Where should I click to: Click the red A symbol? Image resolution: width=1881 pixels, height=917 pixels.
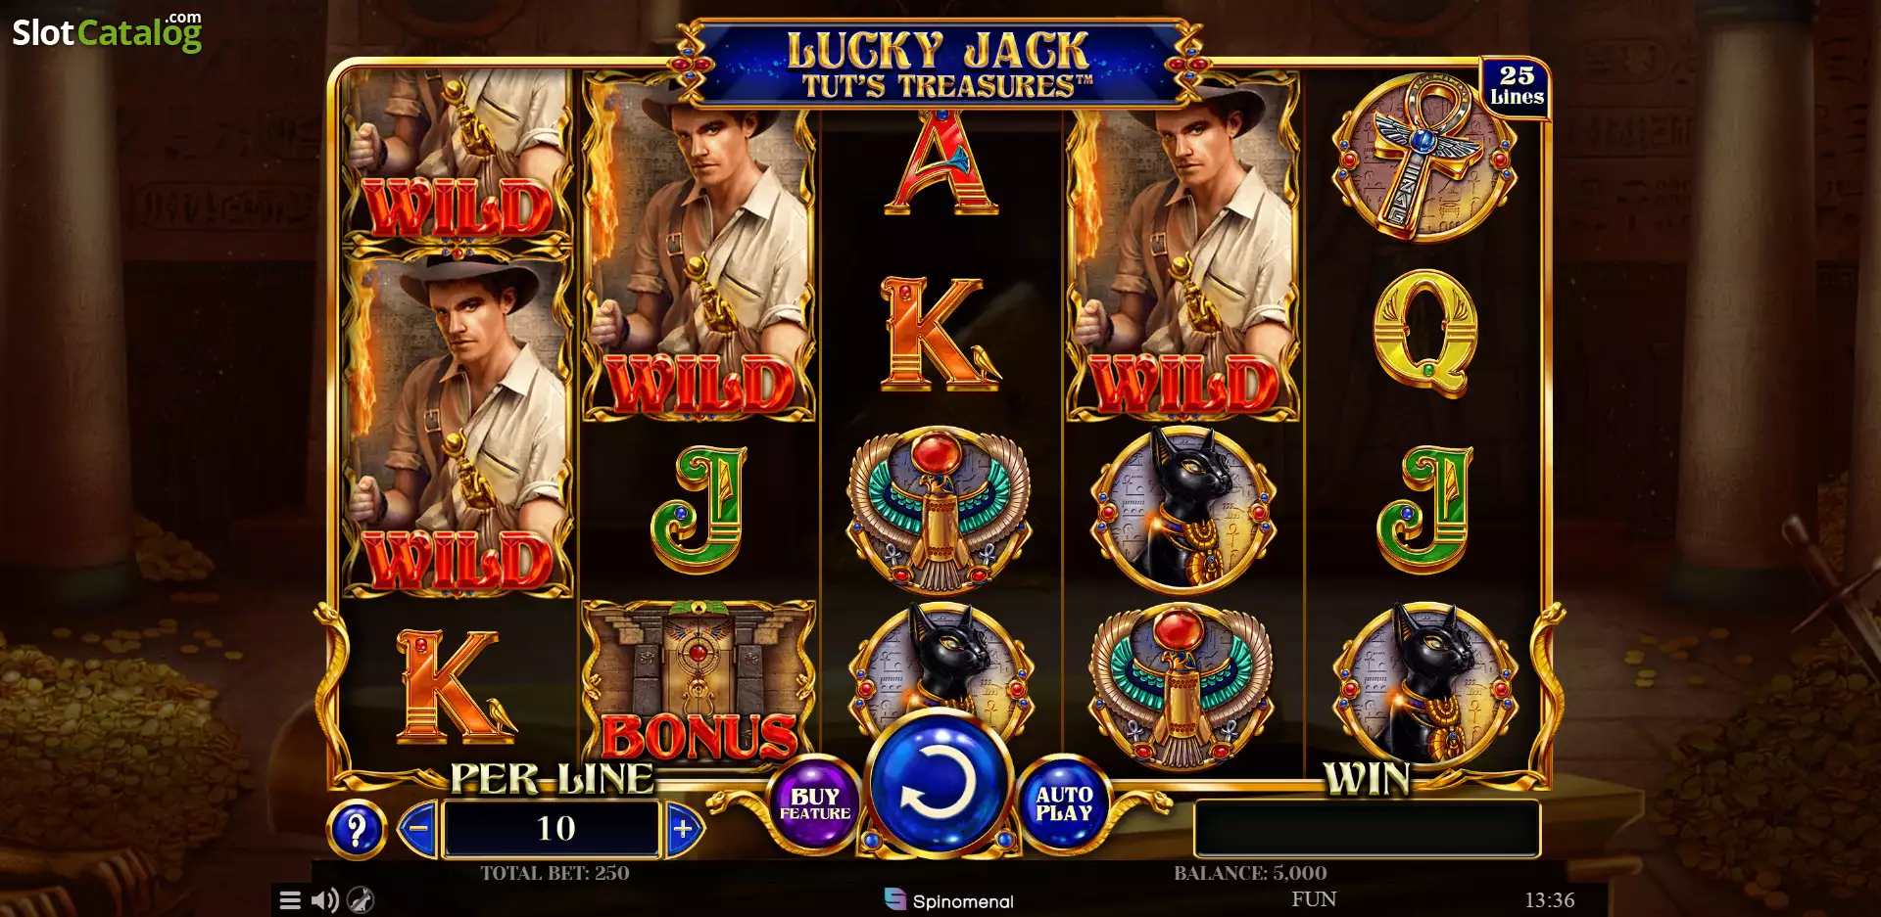pos(940,162)
